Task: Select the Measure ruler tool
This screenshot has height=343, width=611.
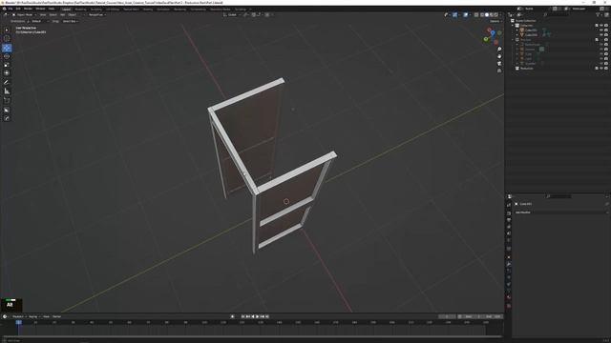Action: pos(7,91)
